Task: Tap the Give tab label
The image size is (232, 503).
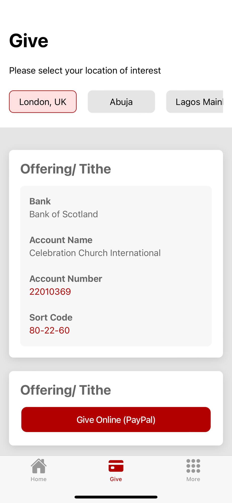Action: coord(116,479)
